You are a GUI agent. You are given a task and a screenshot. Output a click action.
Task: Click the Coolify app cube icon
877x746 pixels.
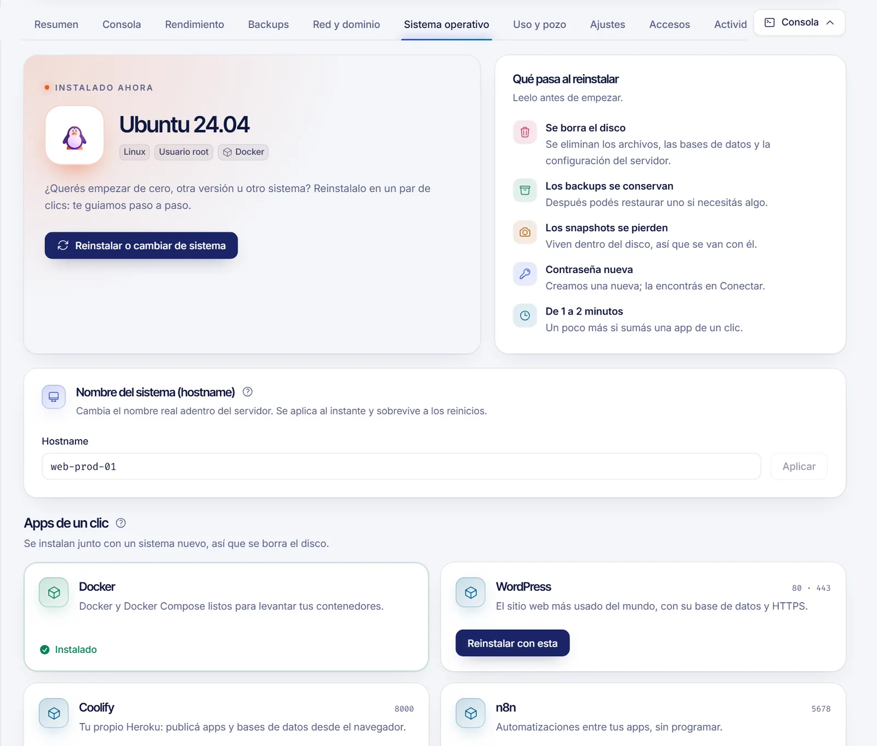54,713
